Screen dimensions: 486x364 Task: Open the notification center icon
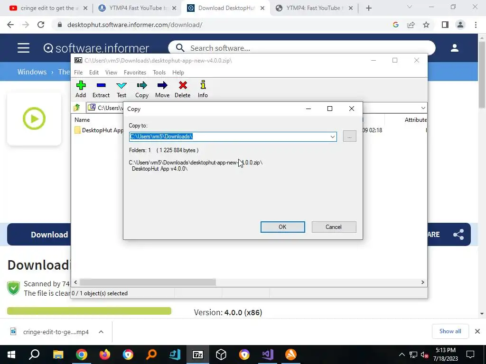(470, 355)
